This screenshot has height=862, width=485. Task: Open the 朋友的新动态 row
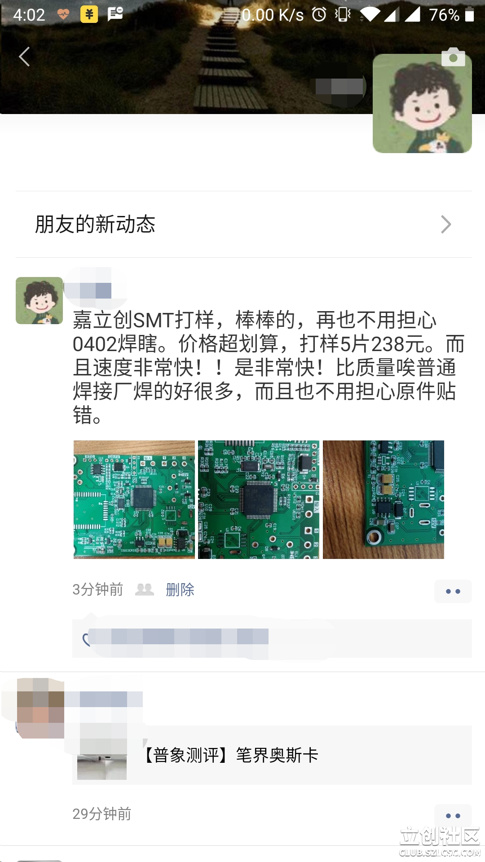(243, 224)
